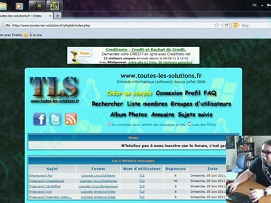Click the Créer un compte link
The image size is (271, 203).
click(129, 93)
